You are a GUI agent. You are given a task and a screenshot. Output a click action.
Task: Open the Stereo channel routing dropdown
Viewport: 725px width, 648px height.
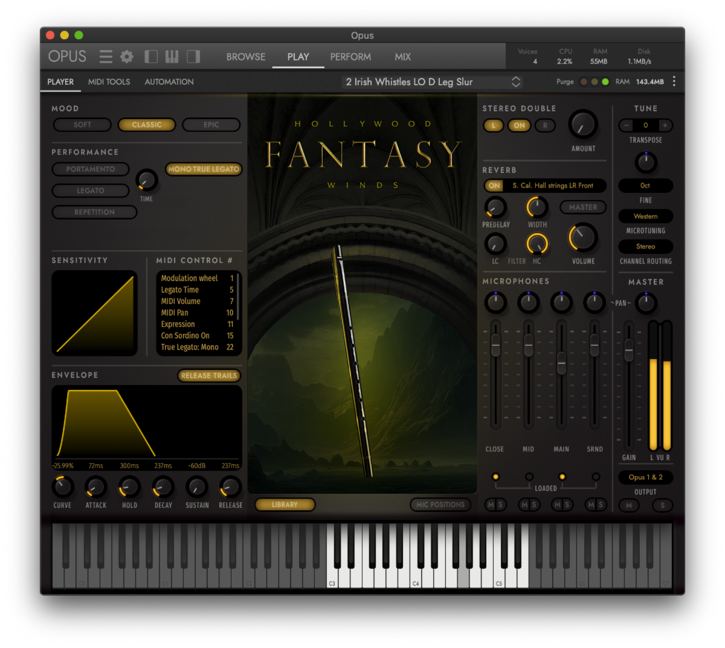645,247
